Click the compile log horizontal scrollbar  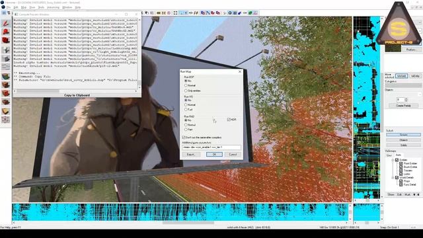[x=75, y=91]
